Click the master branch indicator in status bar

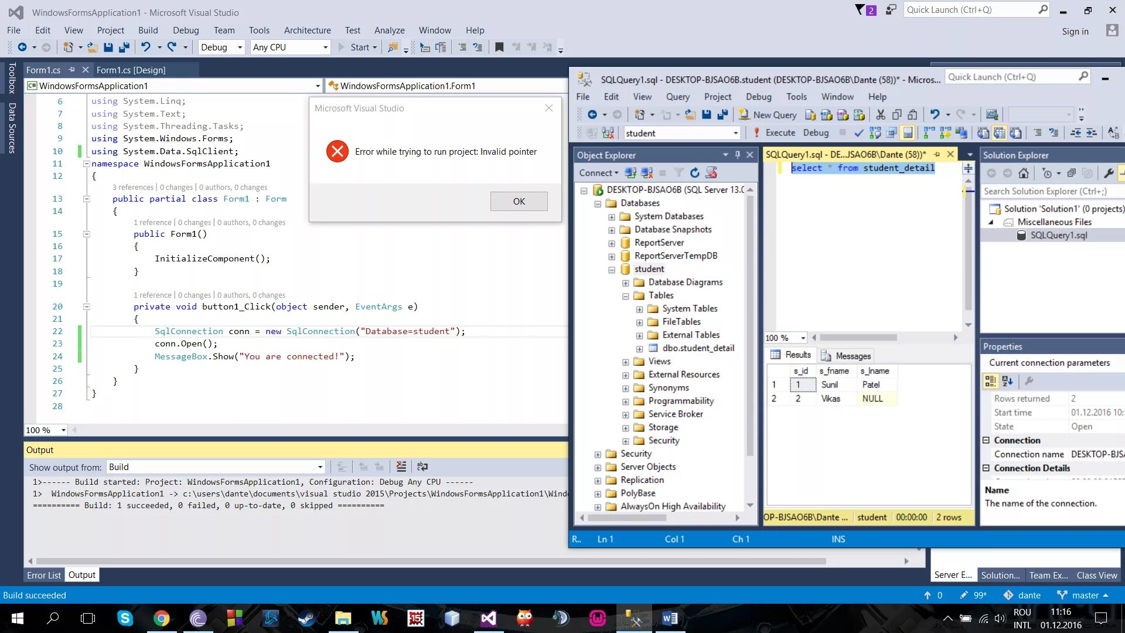click(1083, 595)
